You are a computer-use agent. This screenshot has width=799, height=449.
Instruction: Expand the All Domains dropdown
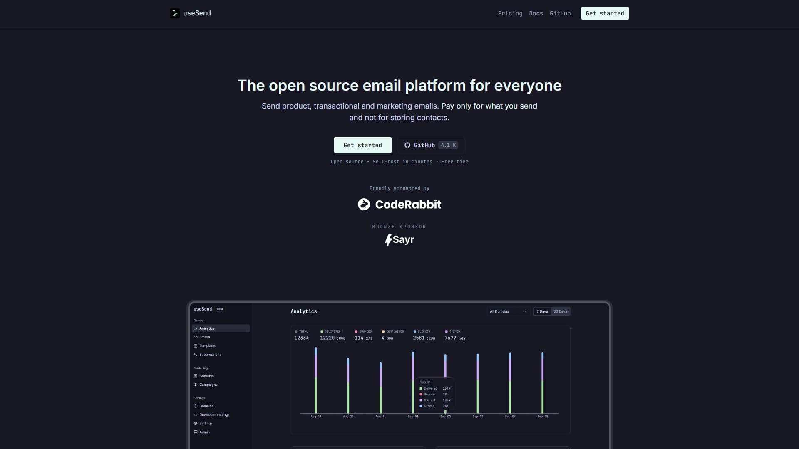509,311
